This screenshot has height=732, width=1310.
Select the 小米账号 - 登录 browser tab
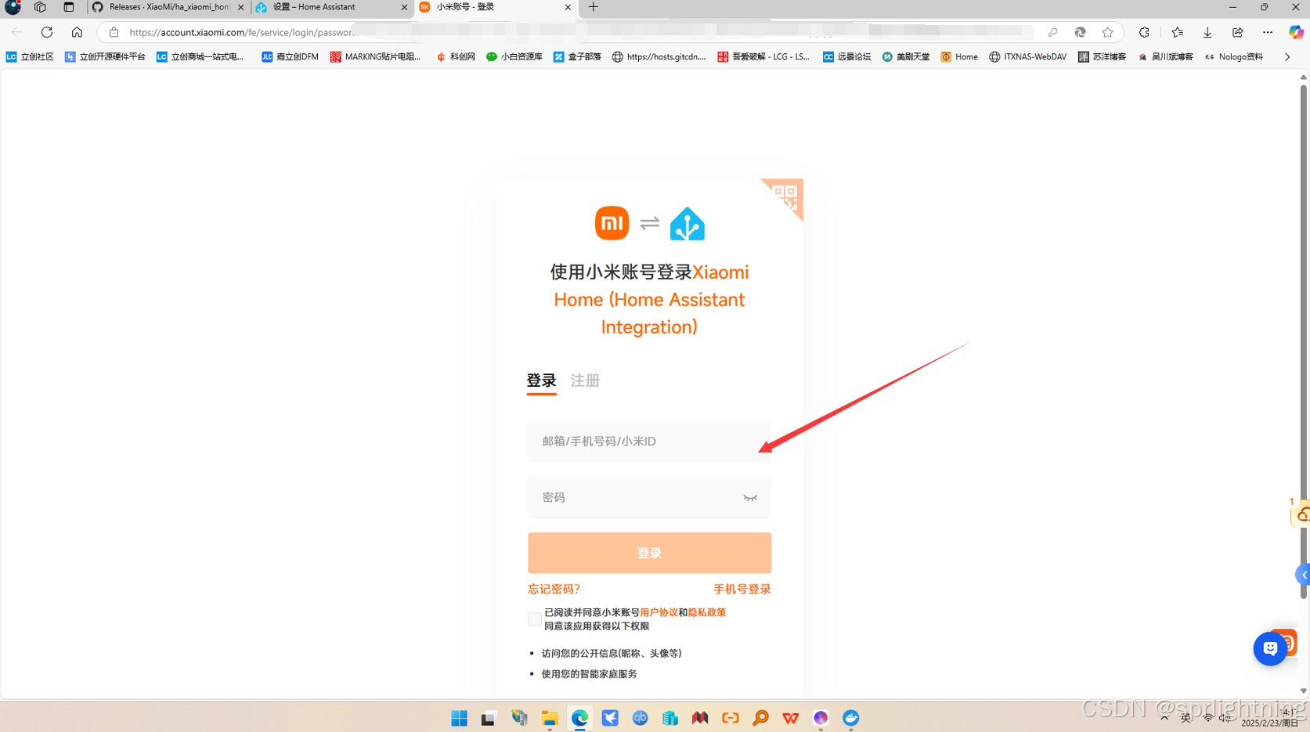[495, 7]
